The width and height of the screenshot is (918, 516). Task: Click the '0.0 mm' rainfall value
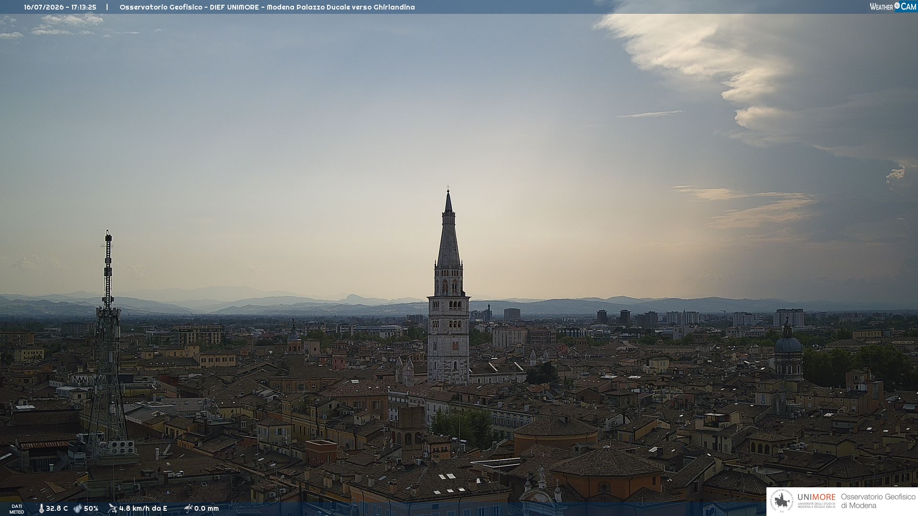[207, 508]
